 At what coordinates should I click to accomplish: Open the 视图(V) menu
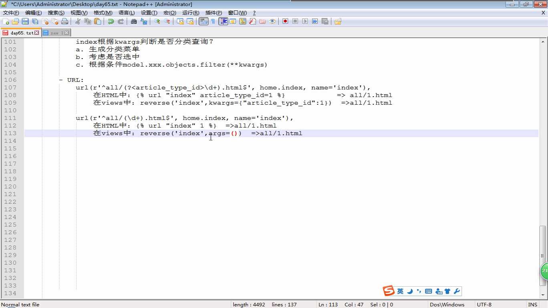point(79,13)
